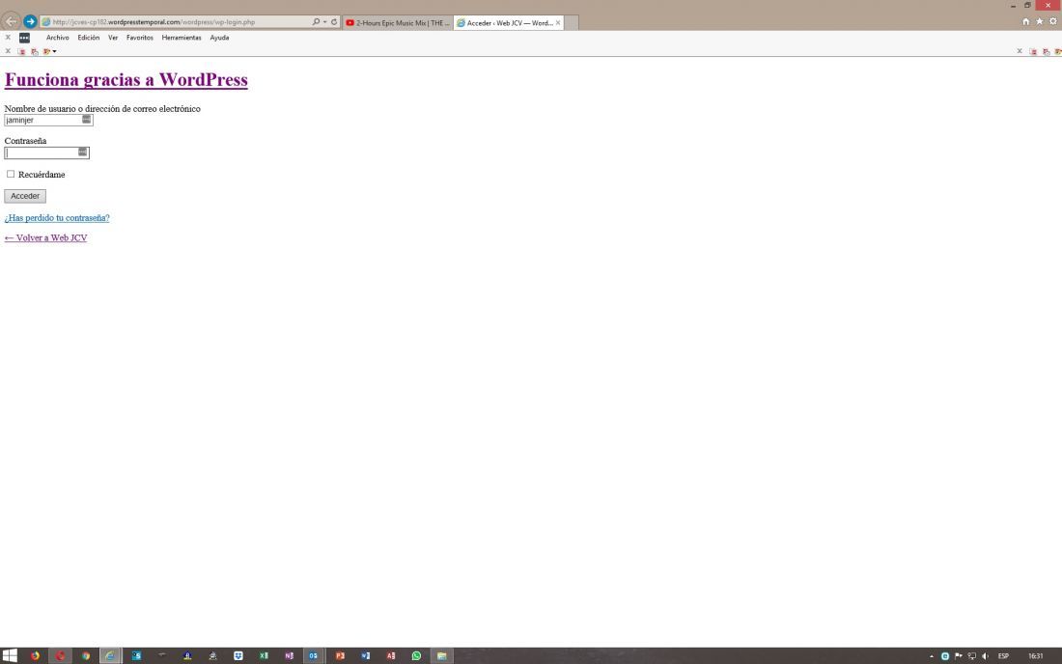The image size is (1062, 664).
Task: Launch Firefox from the taskbar
Action: click(x=35, y=655)
